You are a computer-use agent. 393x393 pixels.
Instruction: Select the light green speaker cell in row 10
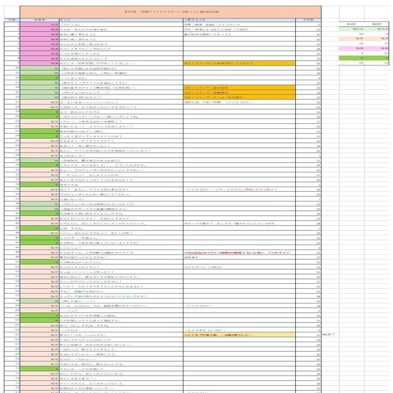point(40,68)
